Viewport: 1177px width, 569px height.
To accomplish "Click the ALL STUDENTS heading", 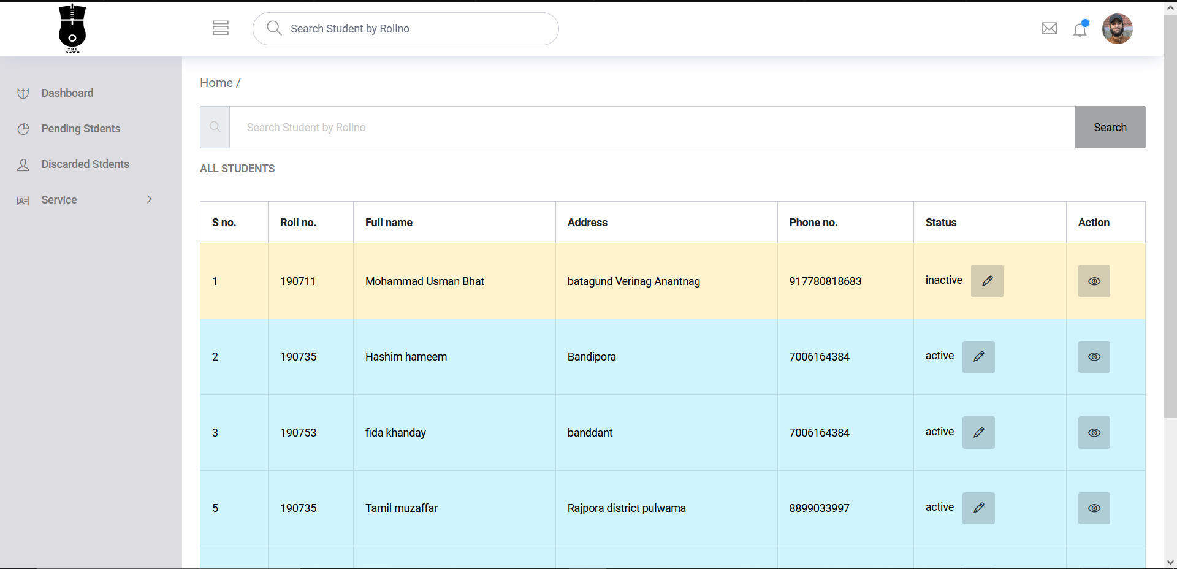I will (237, 169).
